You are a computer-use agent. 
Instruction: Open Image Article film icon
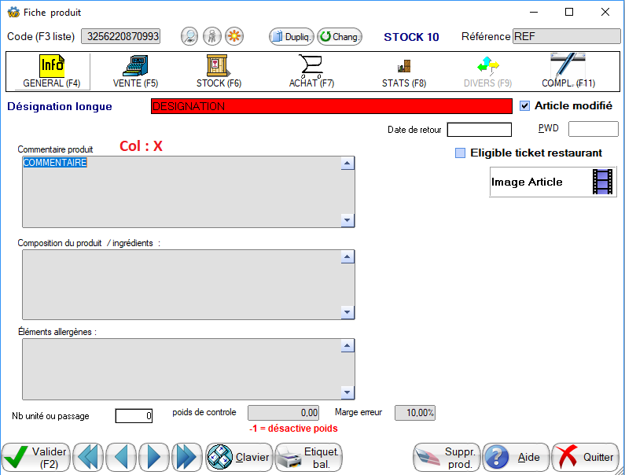(601, 182)
